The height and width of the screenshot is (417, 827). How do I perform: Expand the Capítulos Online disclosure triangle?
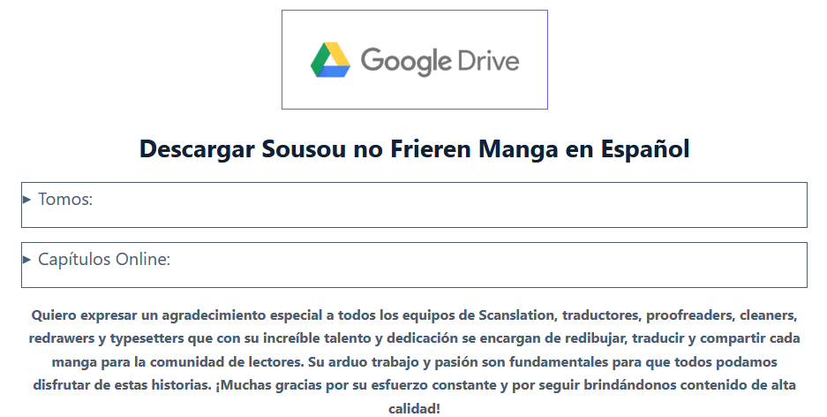[26, 260]
